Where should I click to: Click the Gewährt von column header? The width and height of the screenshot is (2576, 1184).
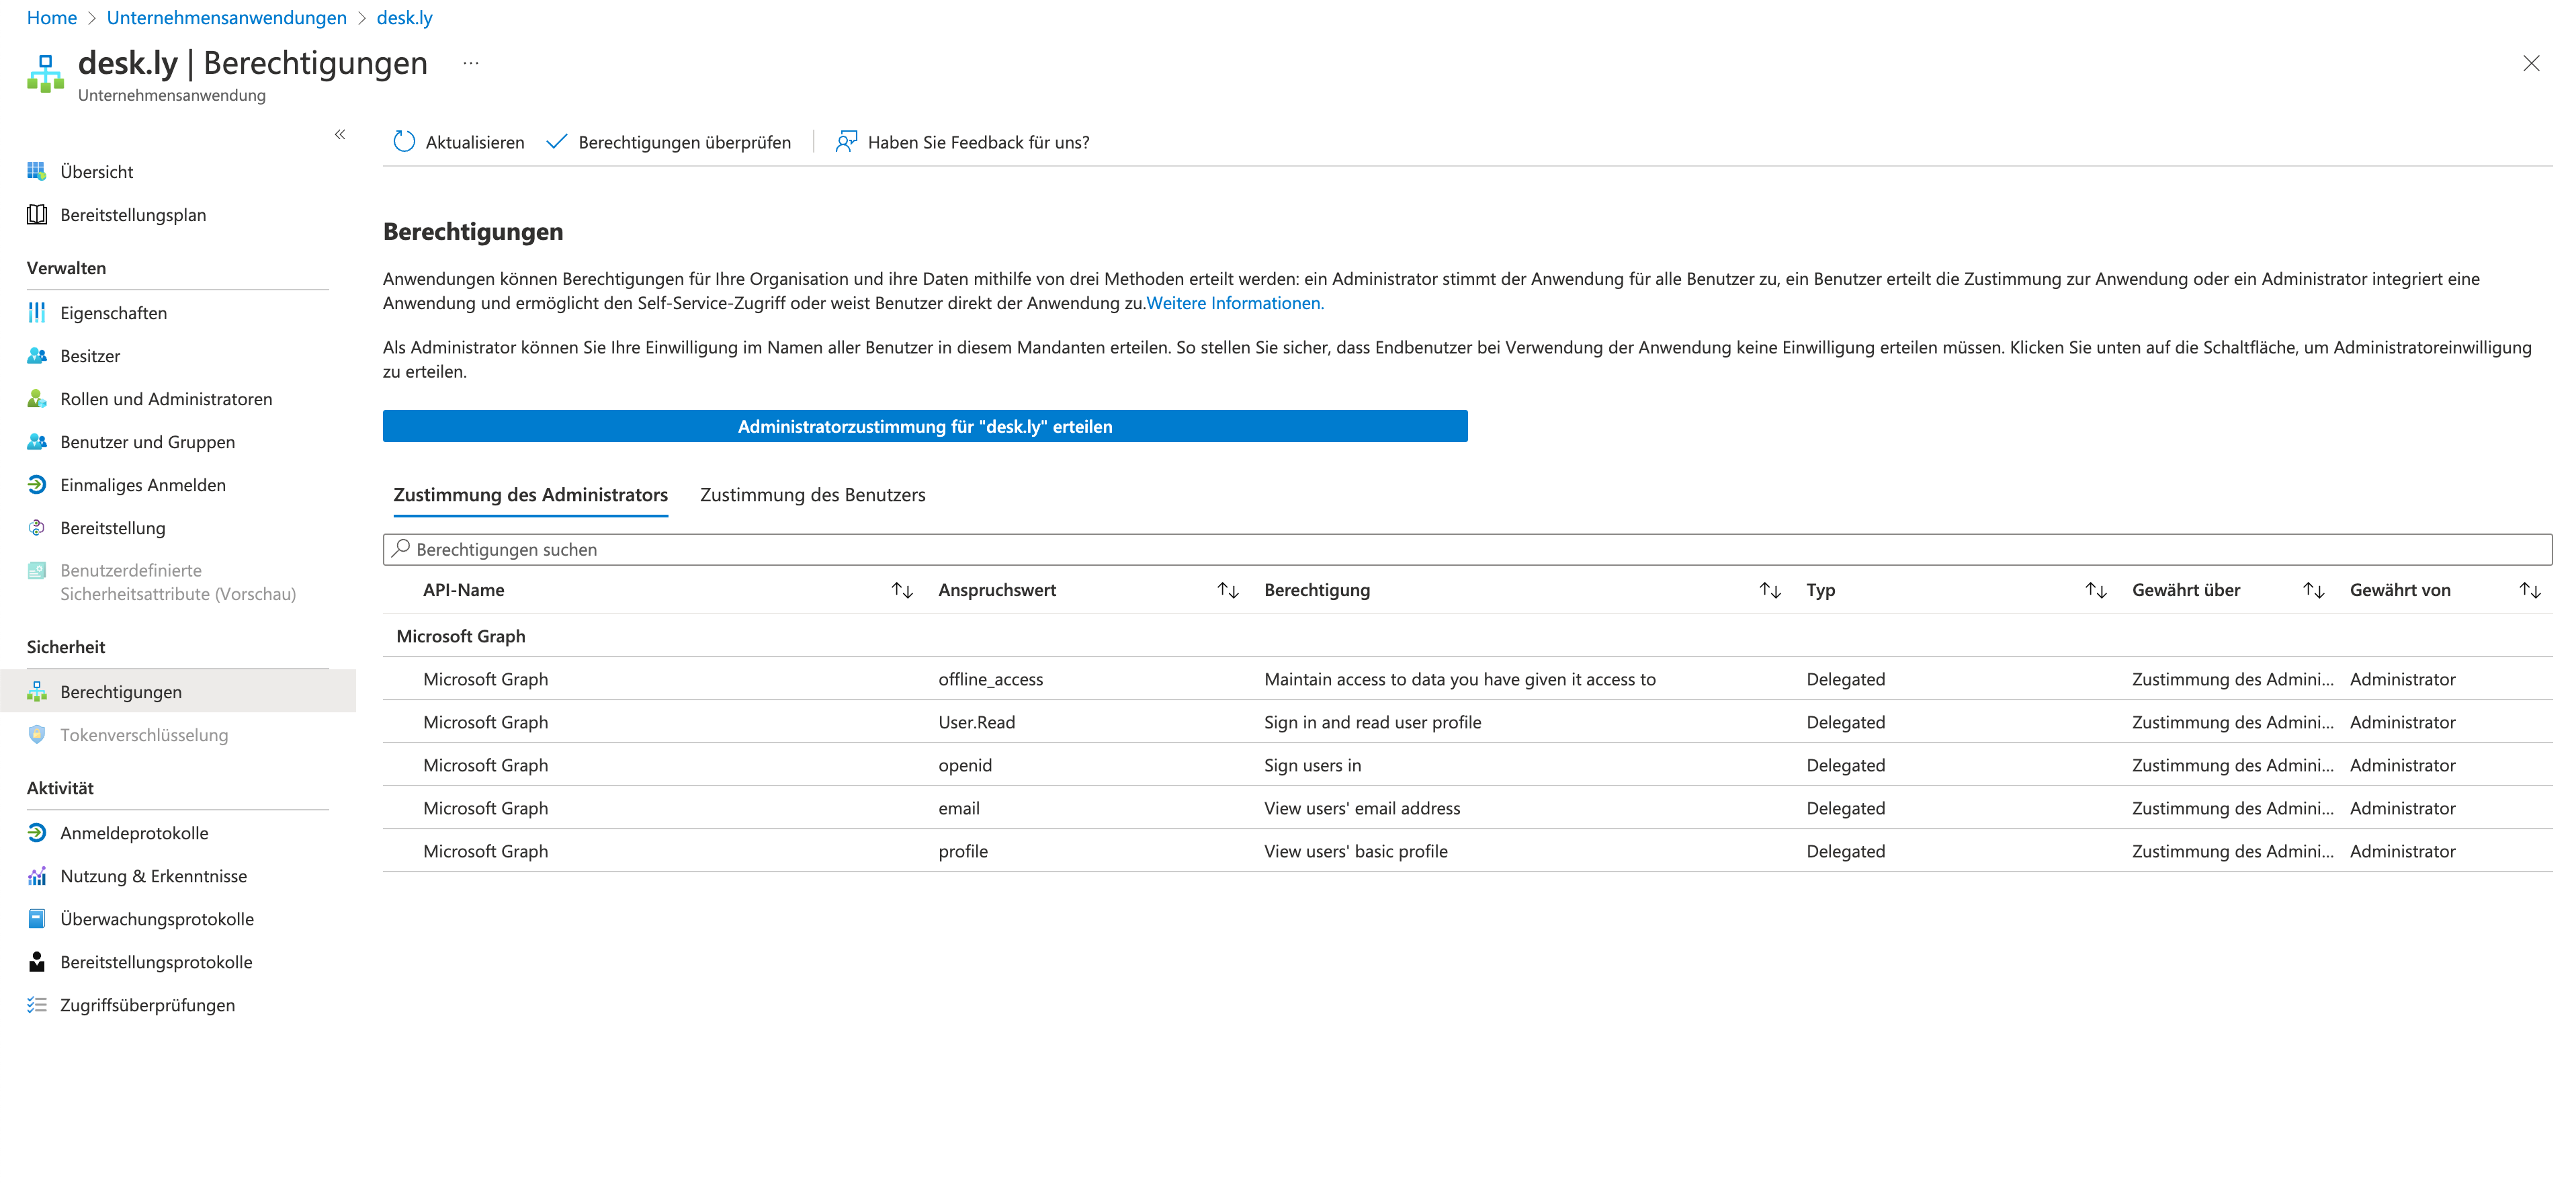[2400, 590]
